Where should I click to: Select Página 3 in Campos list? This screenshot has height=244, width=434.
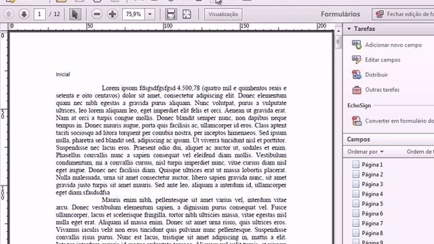click(372, 184)
